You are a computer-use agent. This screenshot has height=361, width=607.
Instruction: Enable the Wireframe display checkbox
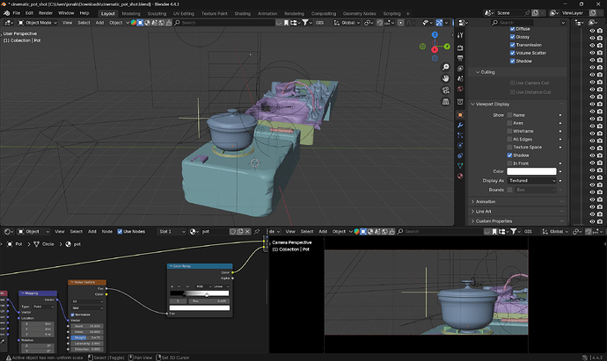[509, 131]
